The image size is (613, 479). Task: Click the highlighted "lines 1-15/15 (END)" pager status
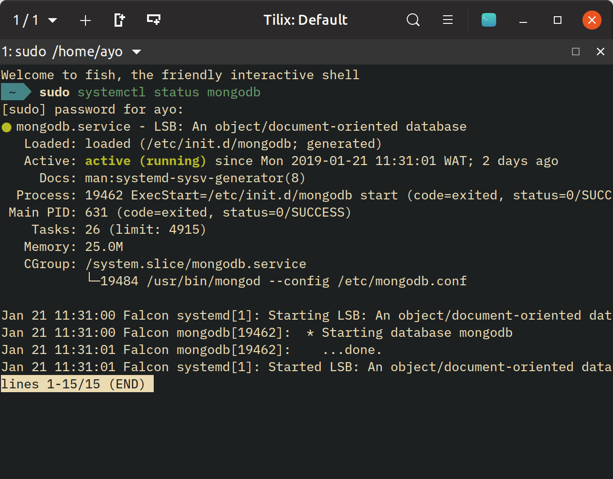click(76, 384)
